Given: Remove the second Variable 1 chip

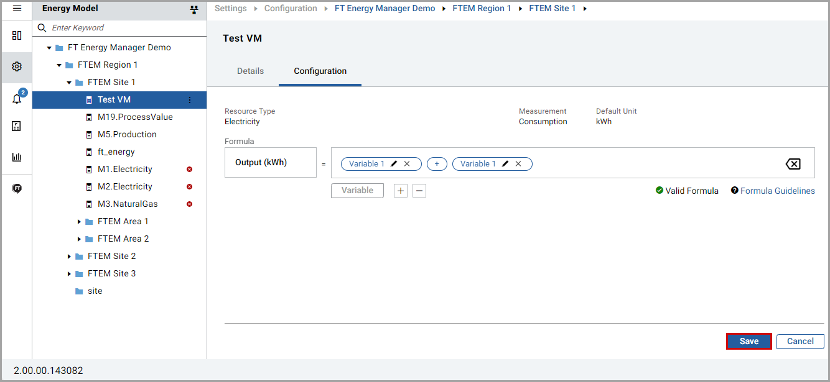Looking at the screenshot, I should [518, 164].
